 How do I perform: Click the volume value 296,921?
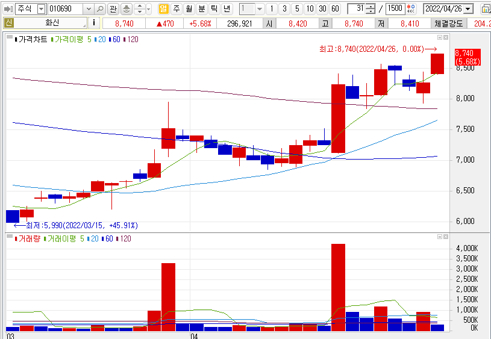coord(240,23)
